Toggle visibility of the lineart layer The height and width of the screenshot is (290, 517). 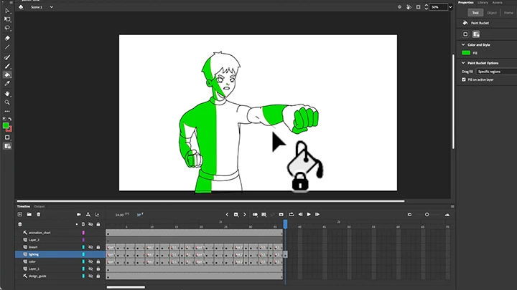[90, 247]
